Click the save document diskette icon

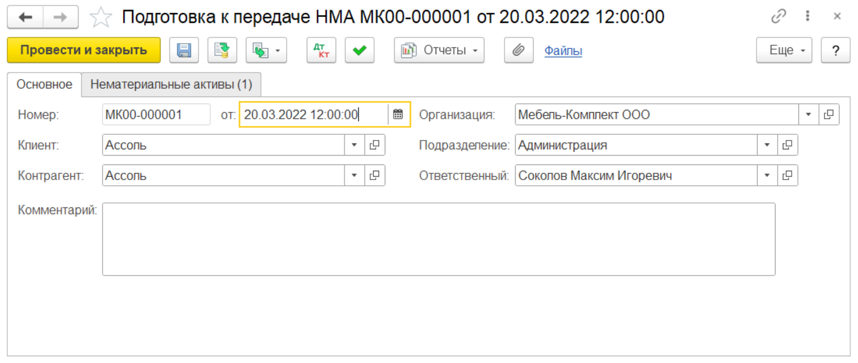tap(184, 50)
